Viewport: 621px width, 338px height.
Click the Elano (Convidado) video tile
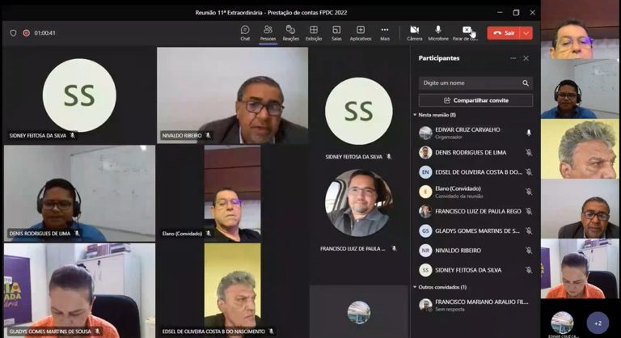tap(233, 193)
